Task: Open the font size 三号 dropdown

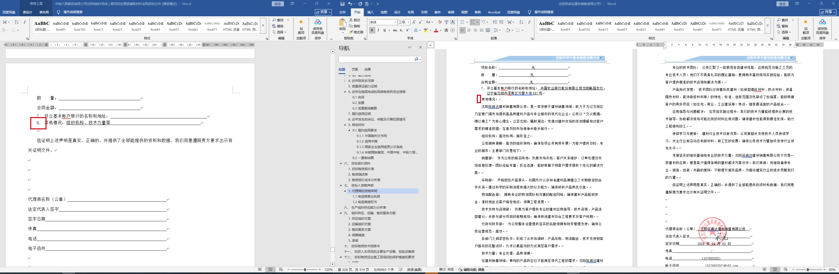Action: [408, 22]
